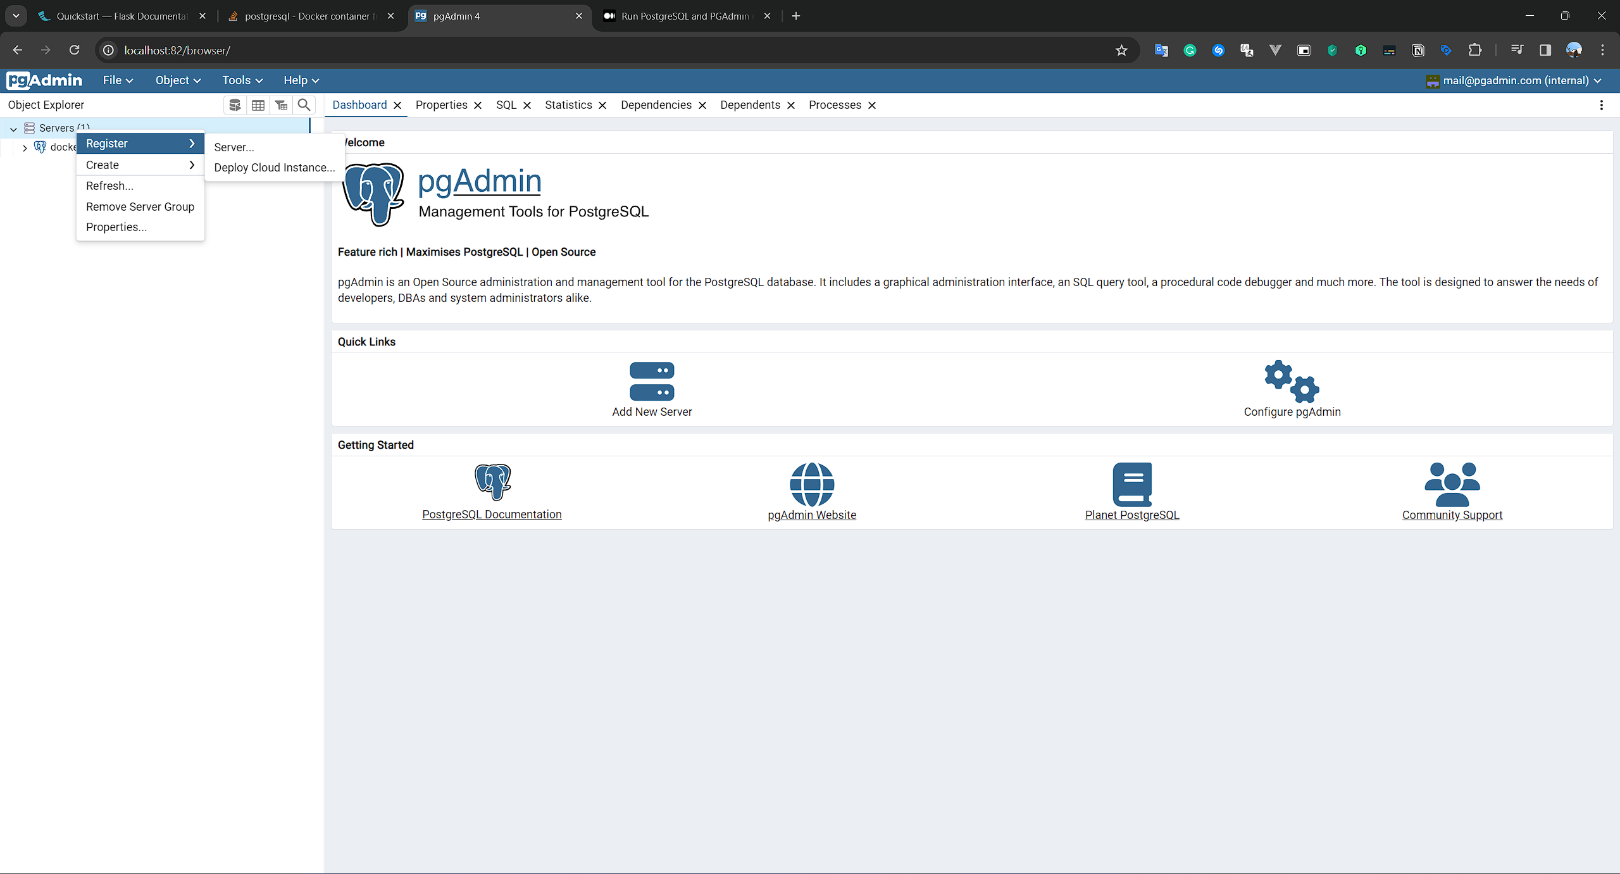Bookmark this page with the star icon
This screenshot has height=874, width=1620.
[x=1121, y=51]
